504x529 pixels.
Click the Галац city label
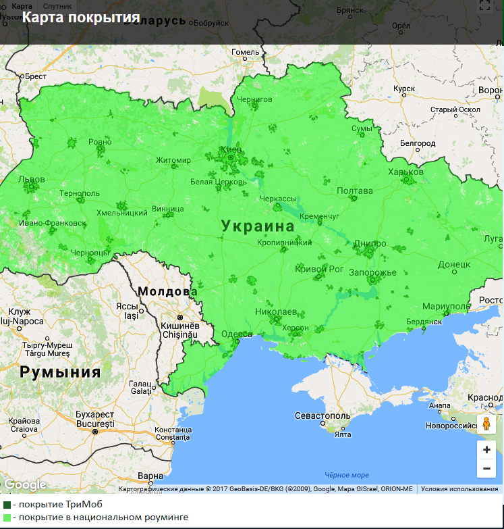pyautogui.click(x=140, y=384)
